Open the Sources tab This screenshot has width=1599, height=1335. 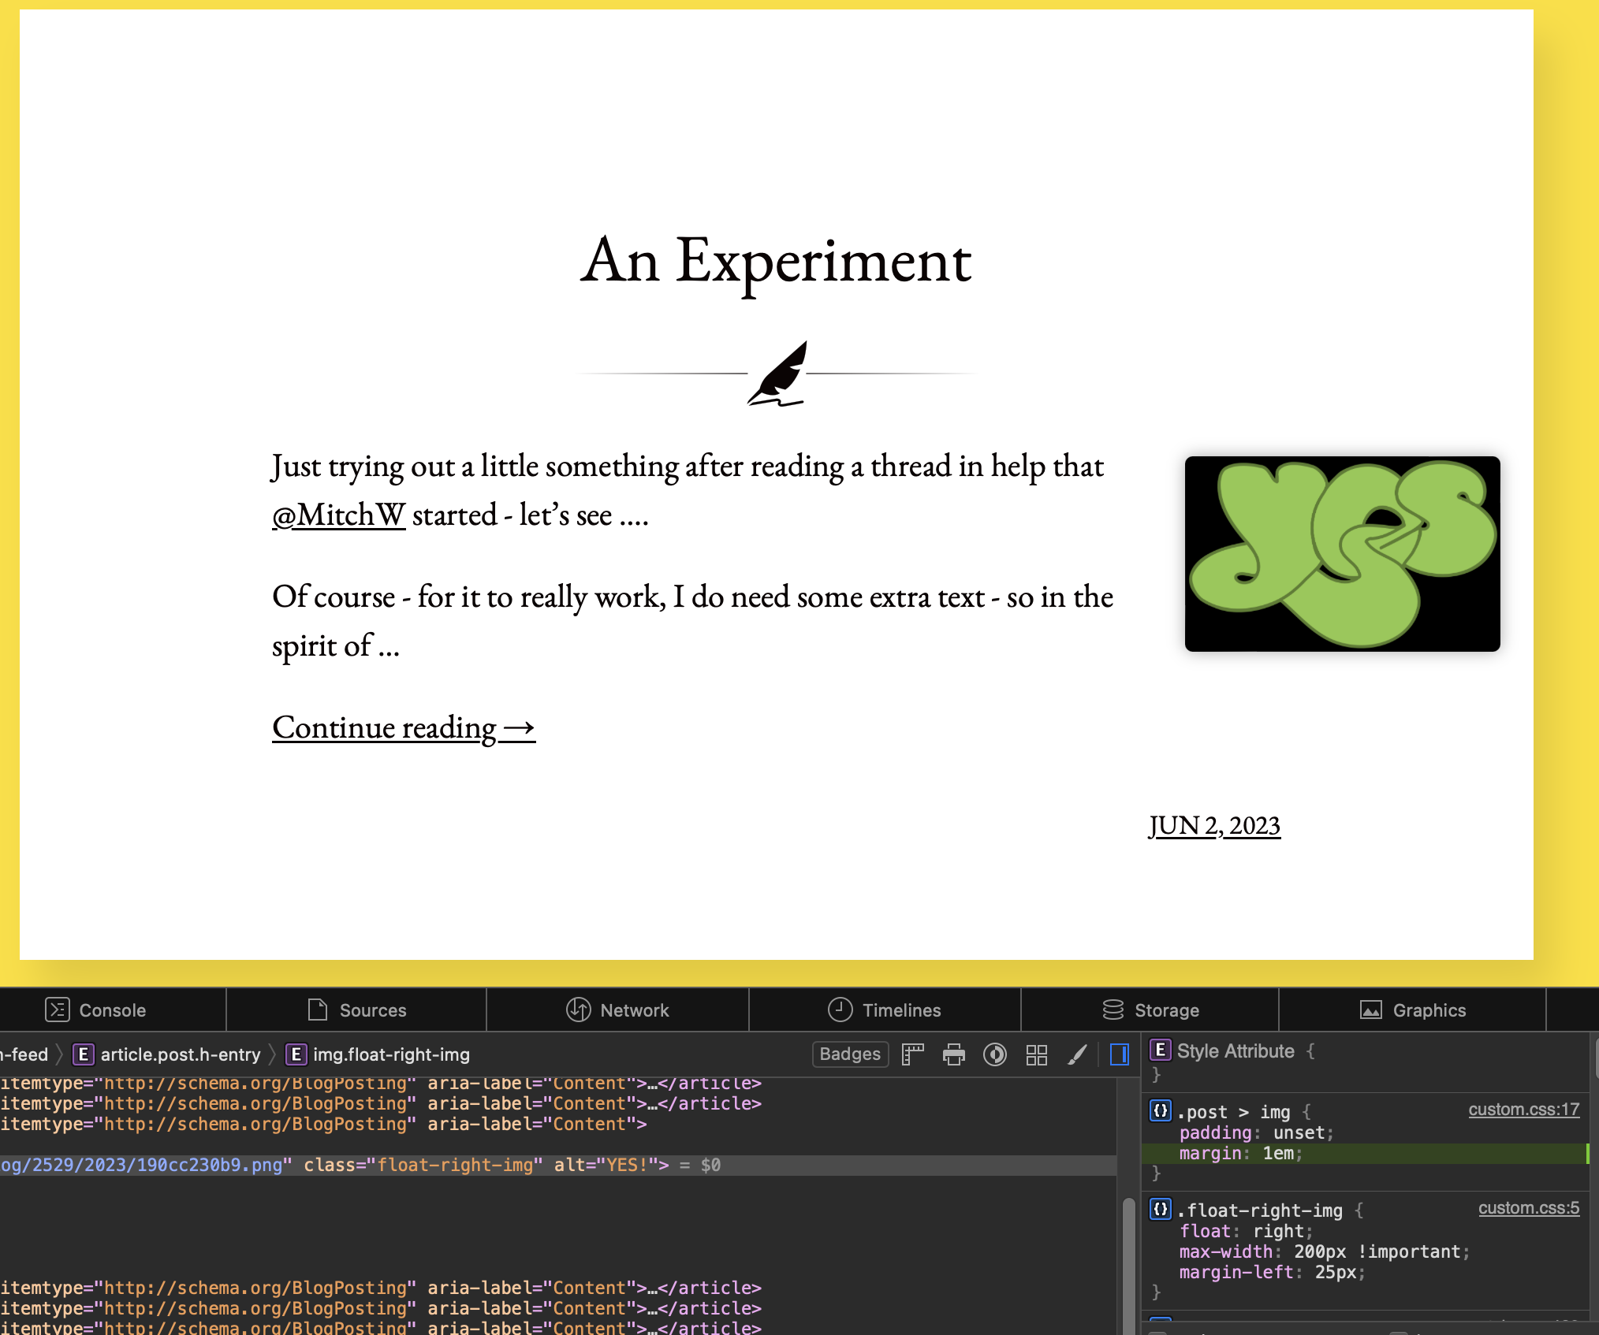pos(356,1010)
